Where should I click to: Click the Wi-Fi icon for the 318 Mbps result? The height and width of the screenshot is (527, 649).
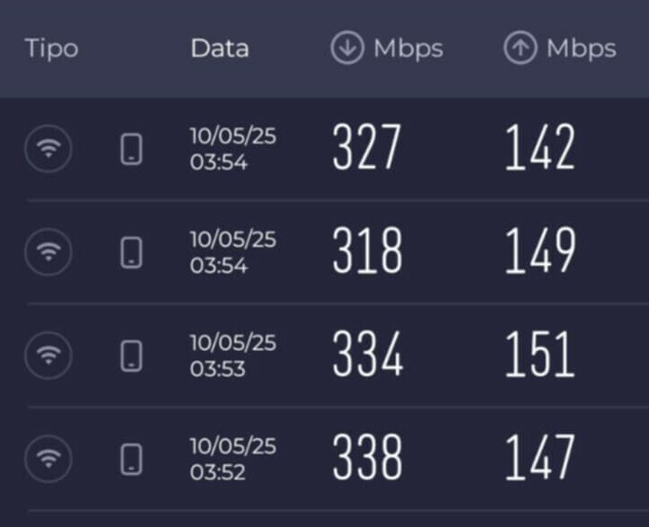pyautogui.click(x=48, y=251)
